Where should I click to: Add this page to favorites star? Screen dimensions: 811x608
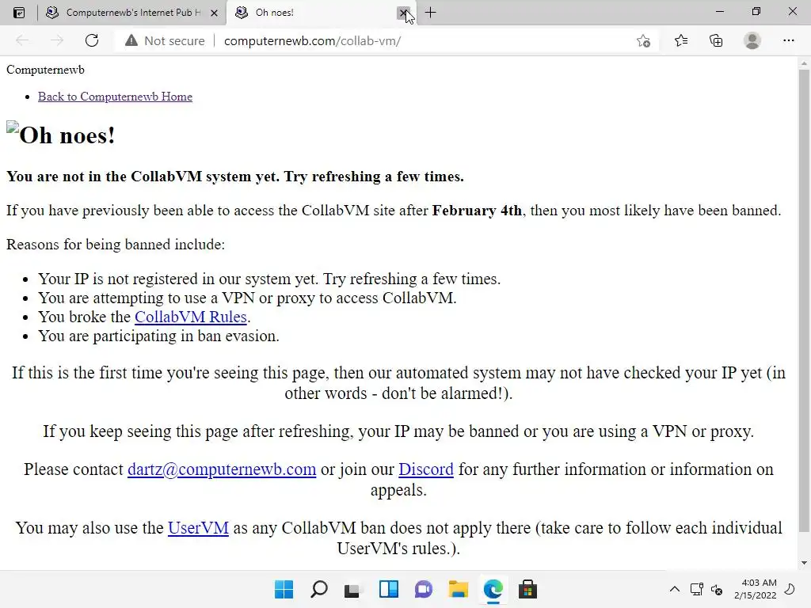point(643,41)
